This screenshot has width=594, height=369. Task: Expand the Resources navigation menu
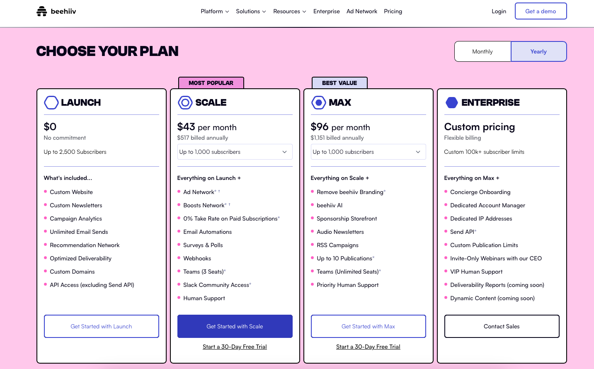point(289,11)
